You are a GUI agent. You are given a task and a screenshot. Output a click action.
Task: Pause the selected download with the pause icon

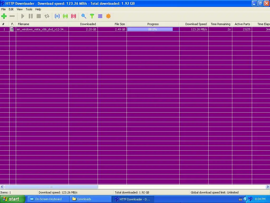(31, 16)
